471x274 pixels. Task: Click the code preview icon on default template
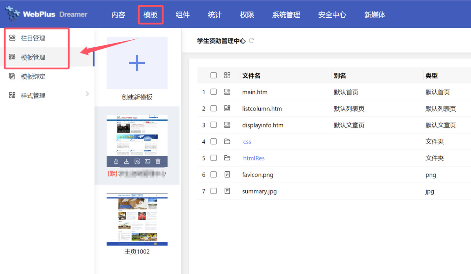click(147, 162)
